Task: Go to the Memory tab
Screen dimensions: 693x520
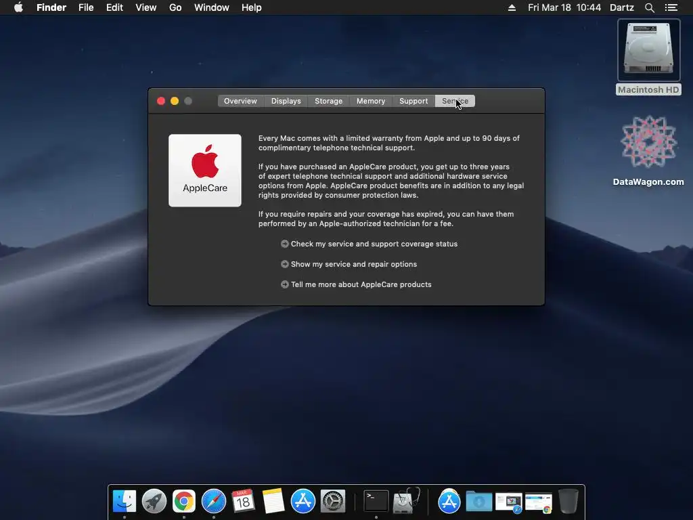Action: click(x=371, y=101)
